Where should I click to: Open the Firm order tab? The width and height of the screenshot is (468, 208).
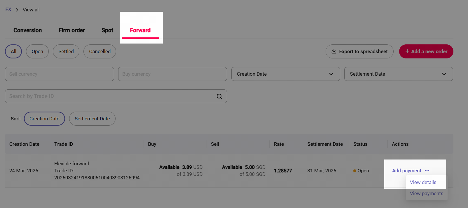pos(71,30)
